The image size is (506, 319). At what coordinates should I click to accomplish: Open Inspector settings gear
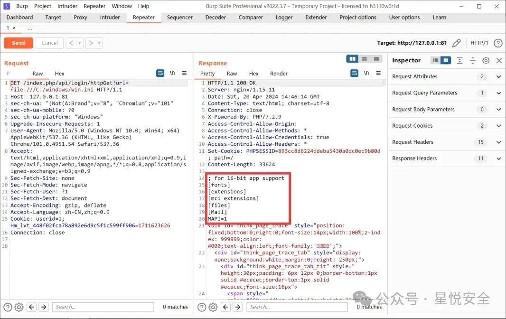click(486, 60)
